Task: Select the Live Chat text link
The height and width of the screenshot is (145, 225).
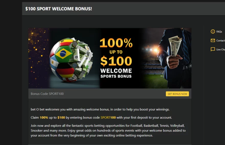Action: click(221, 49)
